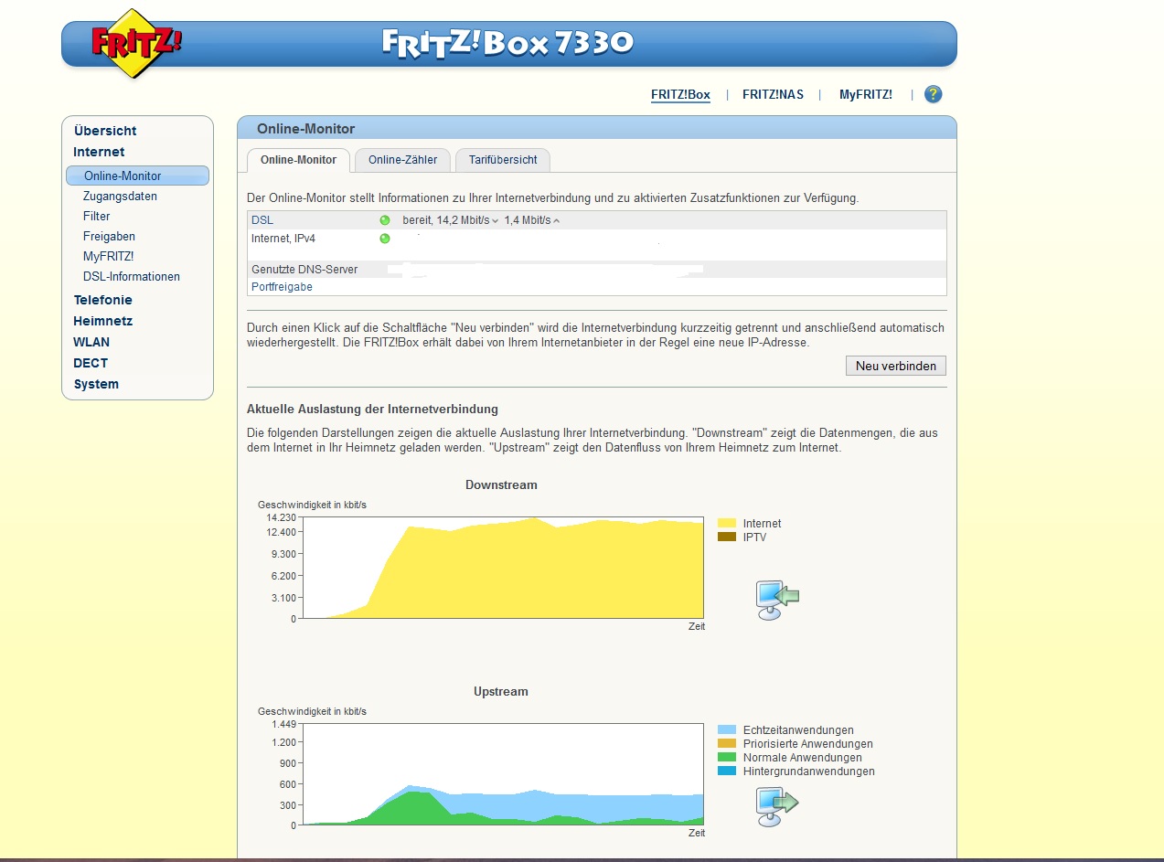Click the yellow Internet legend swatch
The width and height of the screenshot is (1164, 862).
pyautogui.click(x=727, y=524)
